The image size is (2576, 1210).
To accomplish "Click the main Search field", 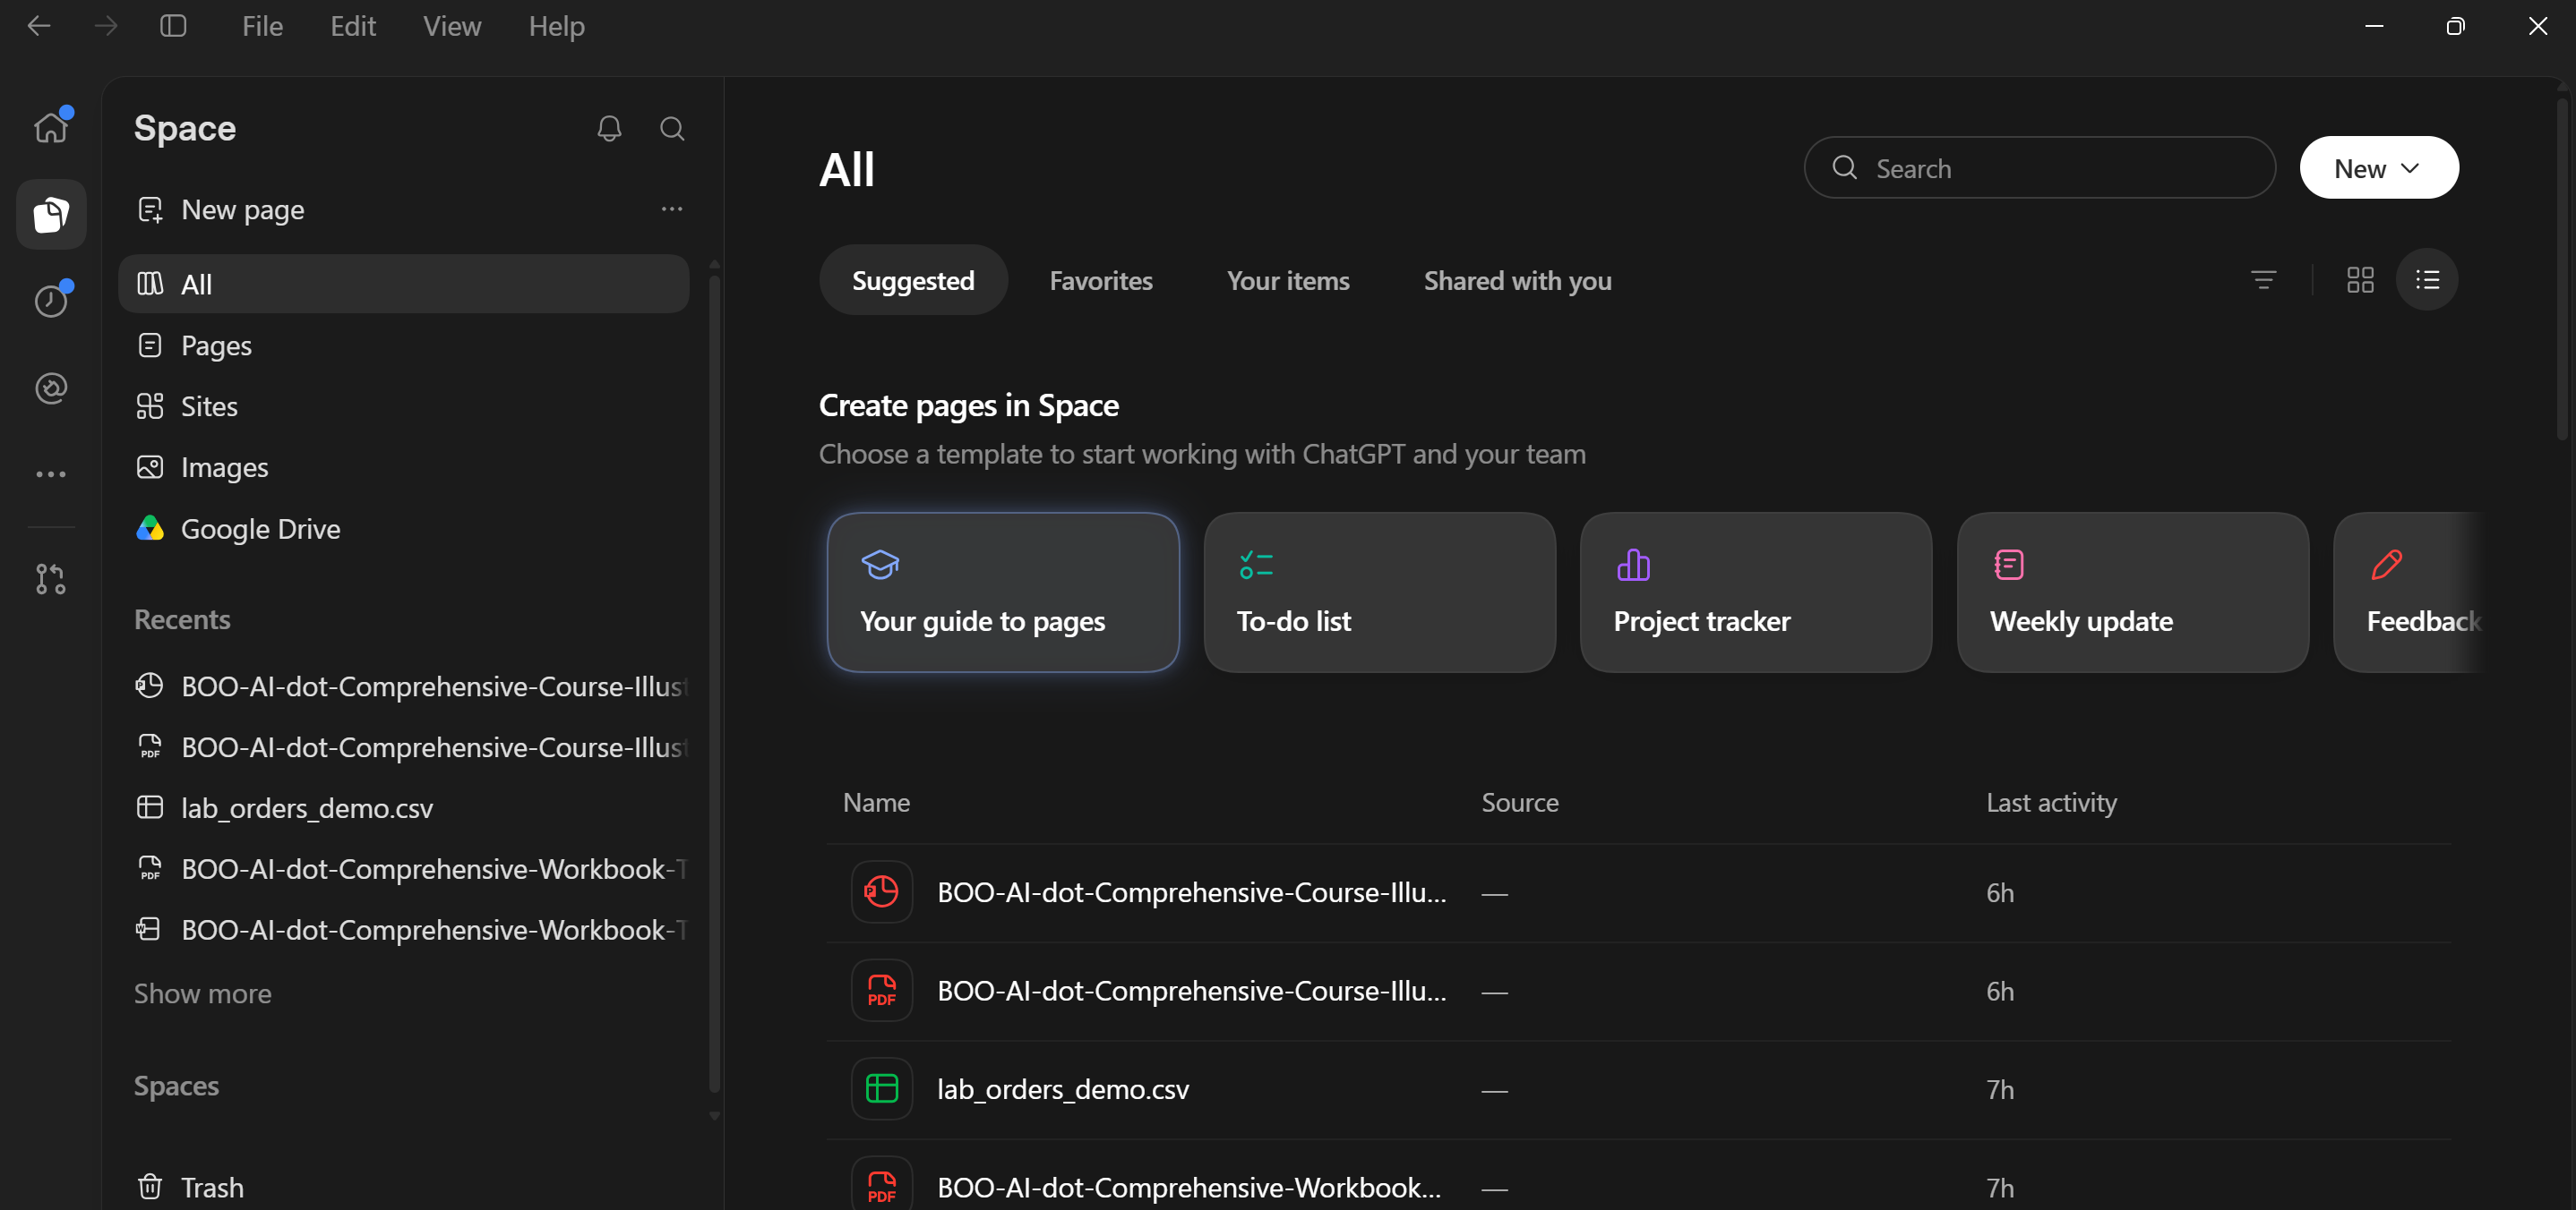I will (2040, 168).
